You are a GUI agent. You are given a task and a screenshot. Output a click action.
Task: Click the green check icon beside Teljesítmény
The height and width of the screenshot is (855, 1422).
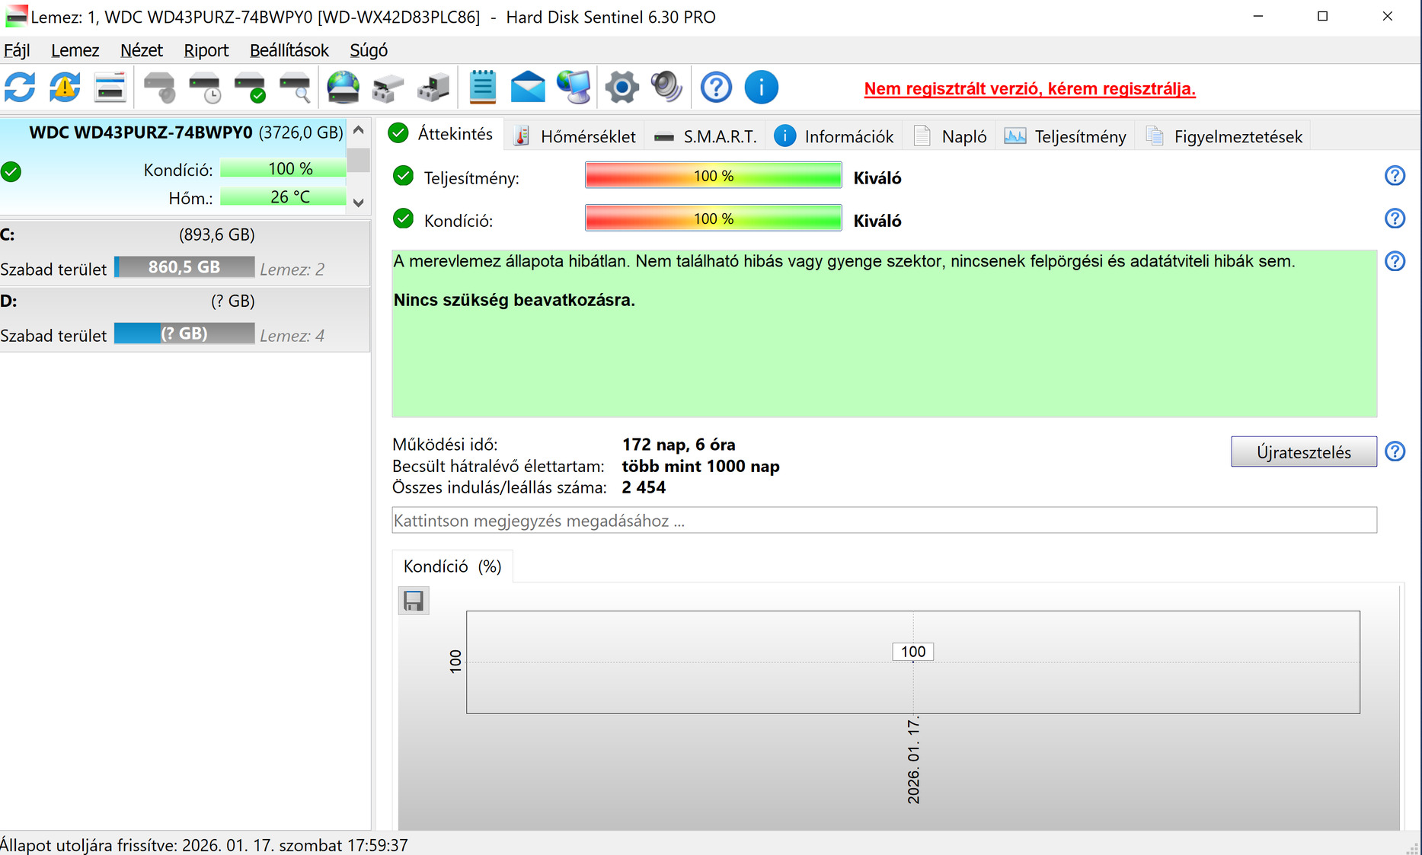pyautogui.click(x=403, y=176)
